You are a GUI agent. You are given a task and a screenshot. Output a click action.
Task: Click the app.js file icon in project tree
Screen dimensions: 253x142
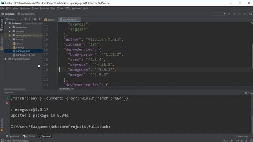(14, 43)
